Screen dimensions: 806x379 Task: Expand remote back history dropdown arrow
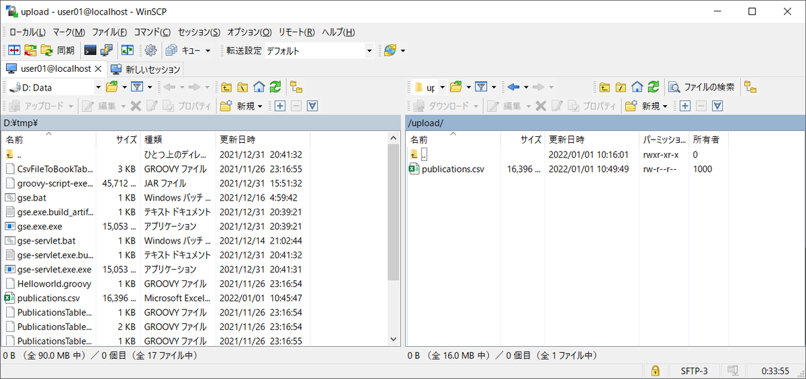(526, 87)
